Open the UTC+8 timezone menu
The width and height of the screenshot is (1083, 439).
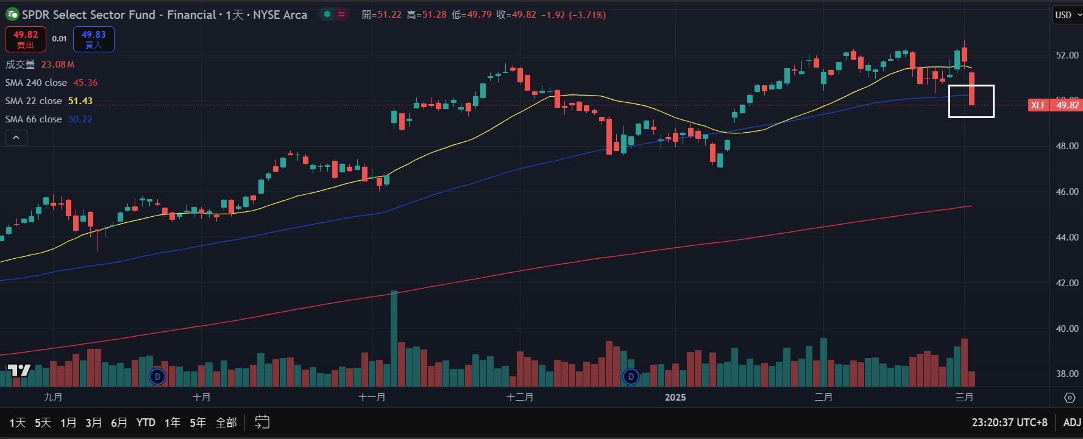click(x=1009, y=423)
